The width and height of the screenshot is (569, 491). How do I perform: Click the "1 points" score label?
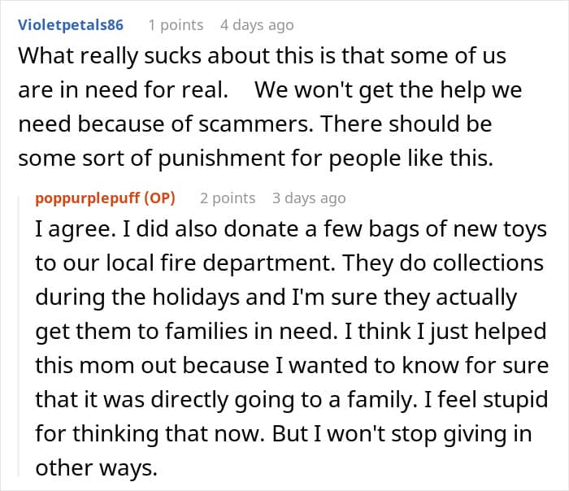tap(176, 25)
